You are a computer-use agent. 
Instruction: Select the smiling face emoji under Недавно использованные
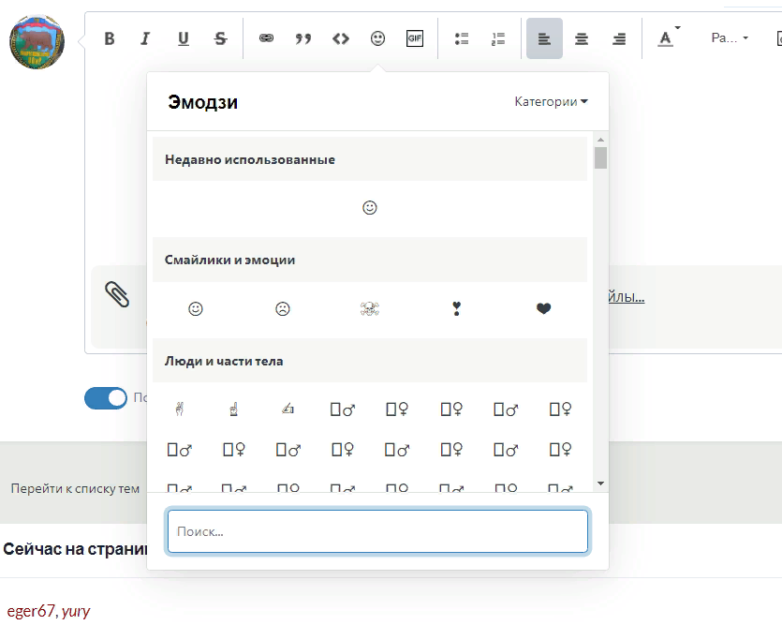click(370, 207)
